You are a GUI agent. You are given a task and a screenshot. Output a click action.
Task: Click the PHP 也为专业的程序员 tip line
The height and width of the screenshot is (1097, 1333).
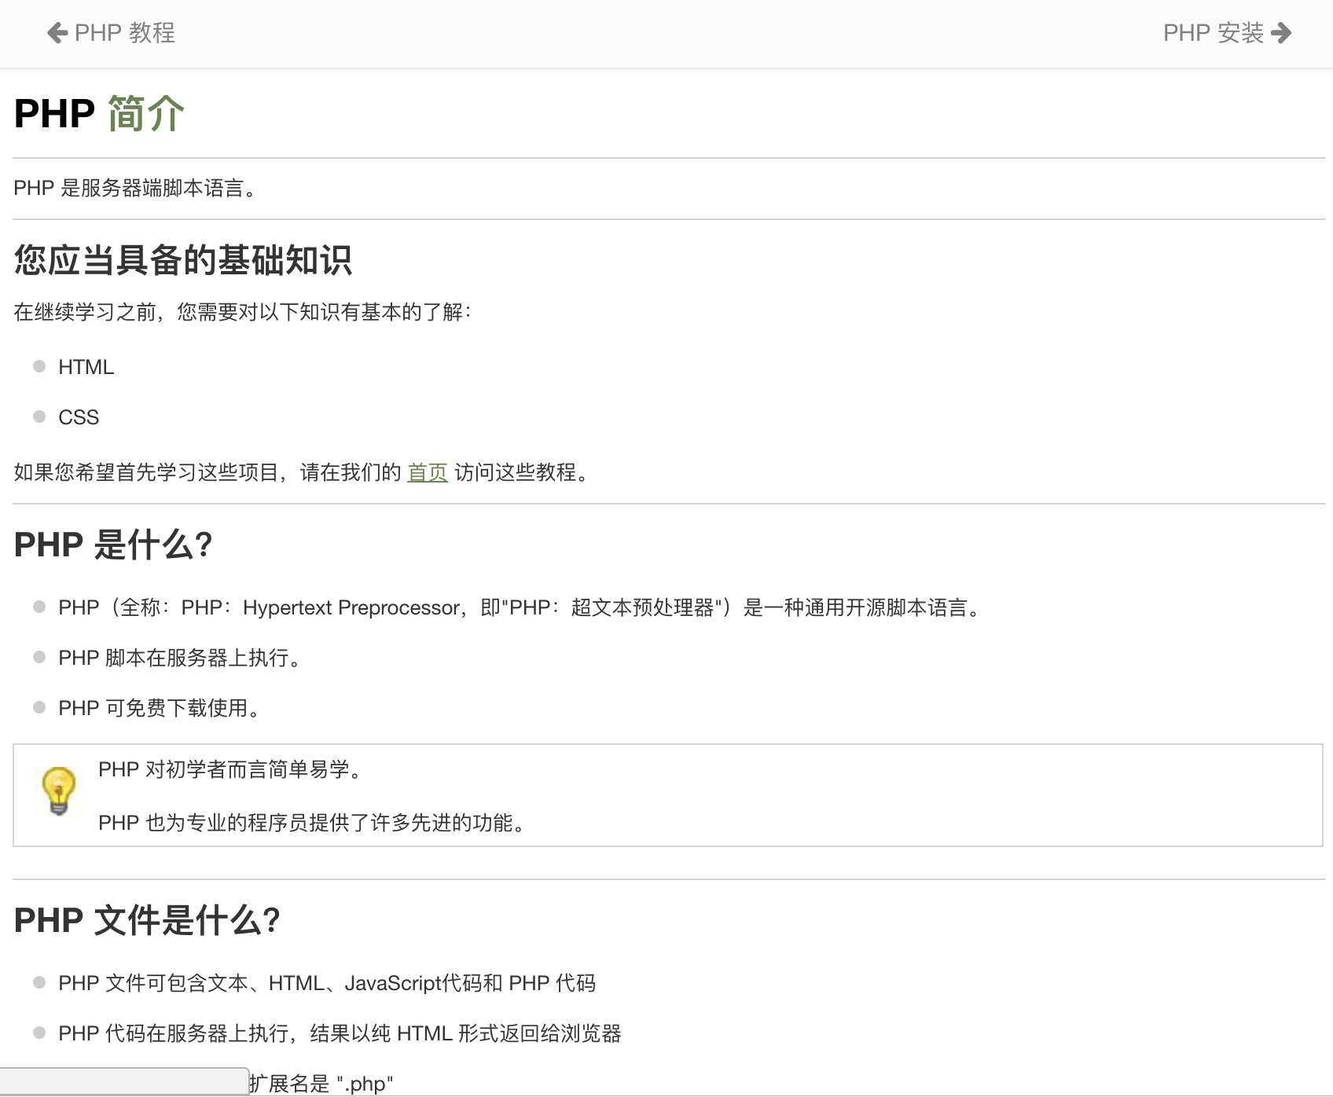[x=311, y=823]
